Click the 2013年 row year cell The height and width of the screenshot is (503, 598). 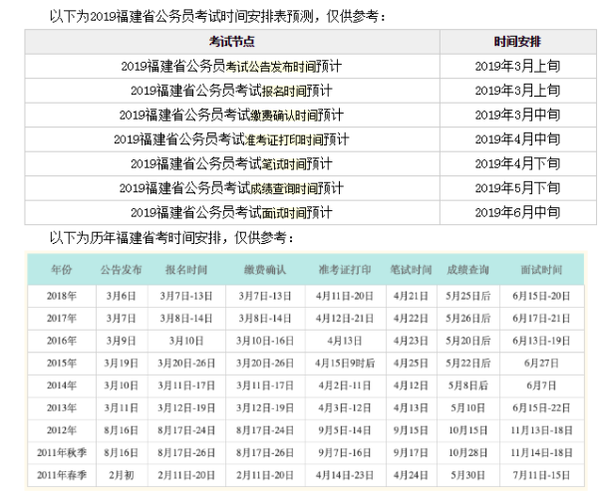(62, 408)
